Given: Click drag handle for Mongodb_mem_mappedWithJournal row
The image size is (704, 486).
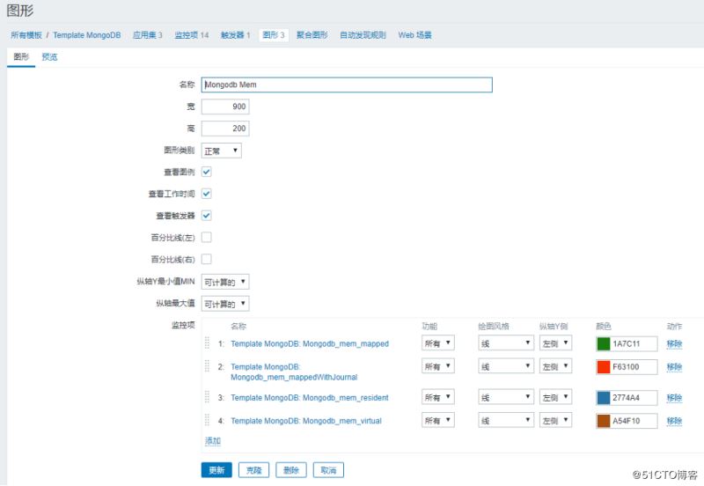Looking at the screenshot, I should pyautogui.click(x=208, y=366).
